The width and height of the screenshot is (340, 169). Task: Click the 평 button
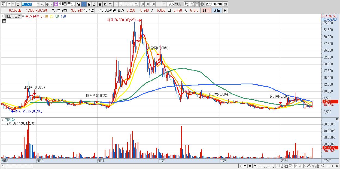pos(225,10)
